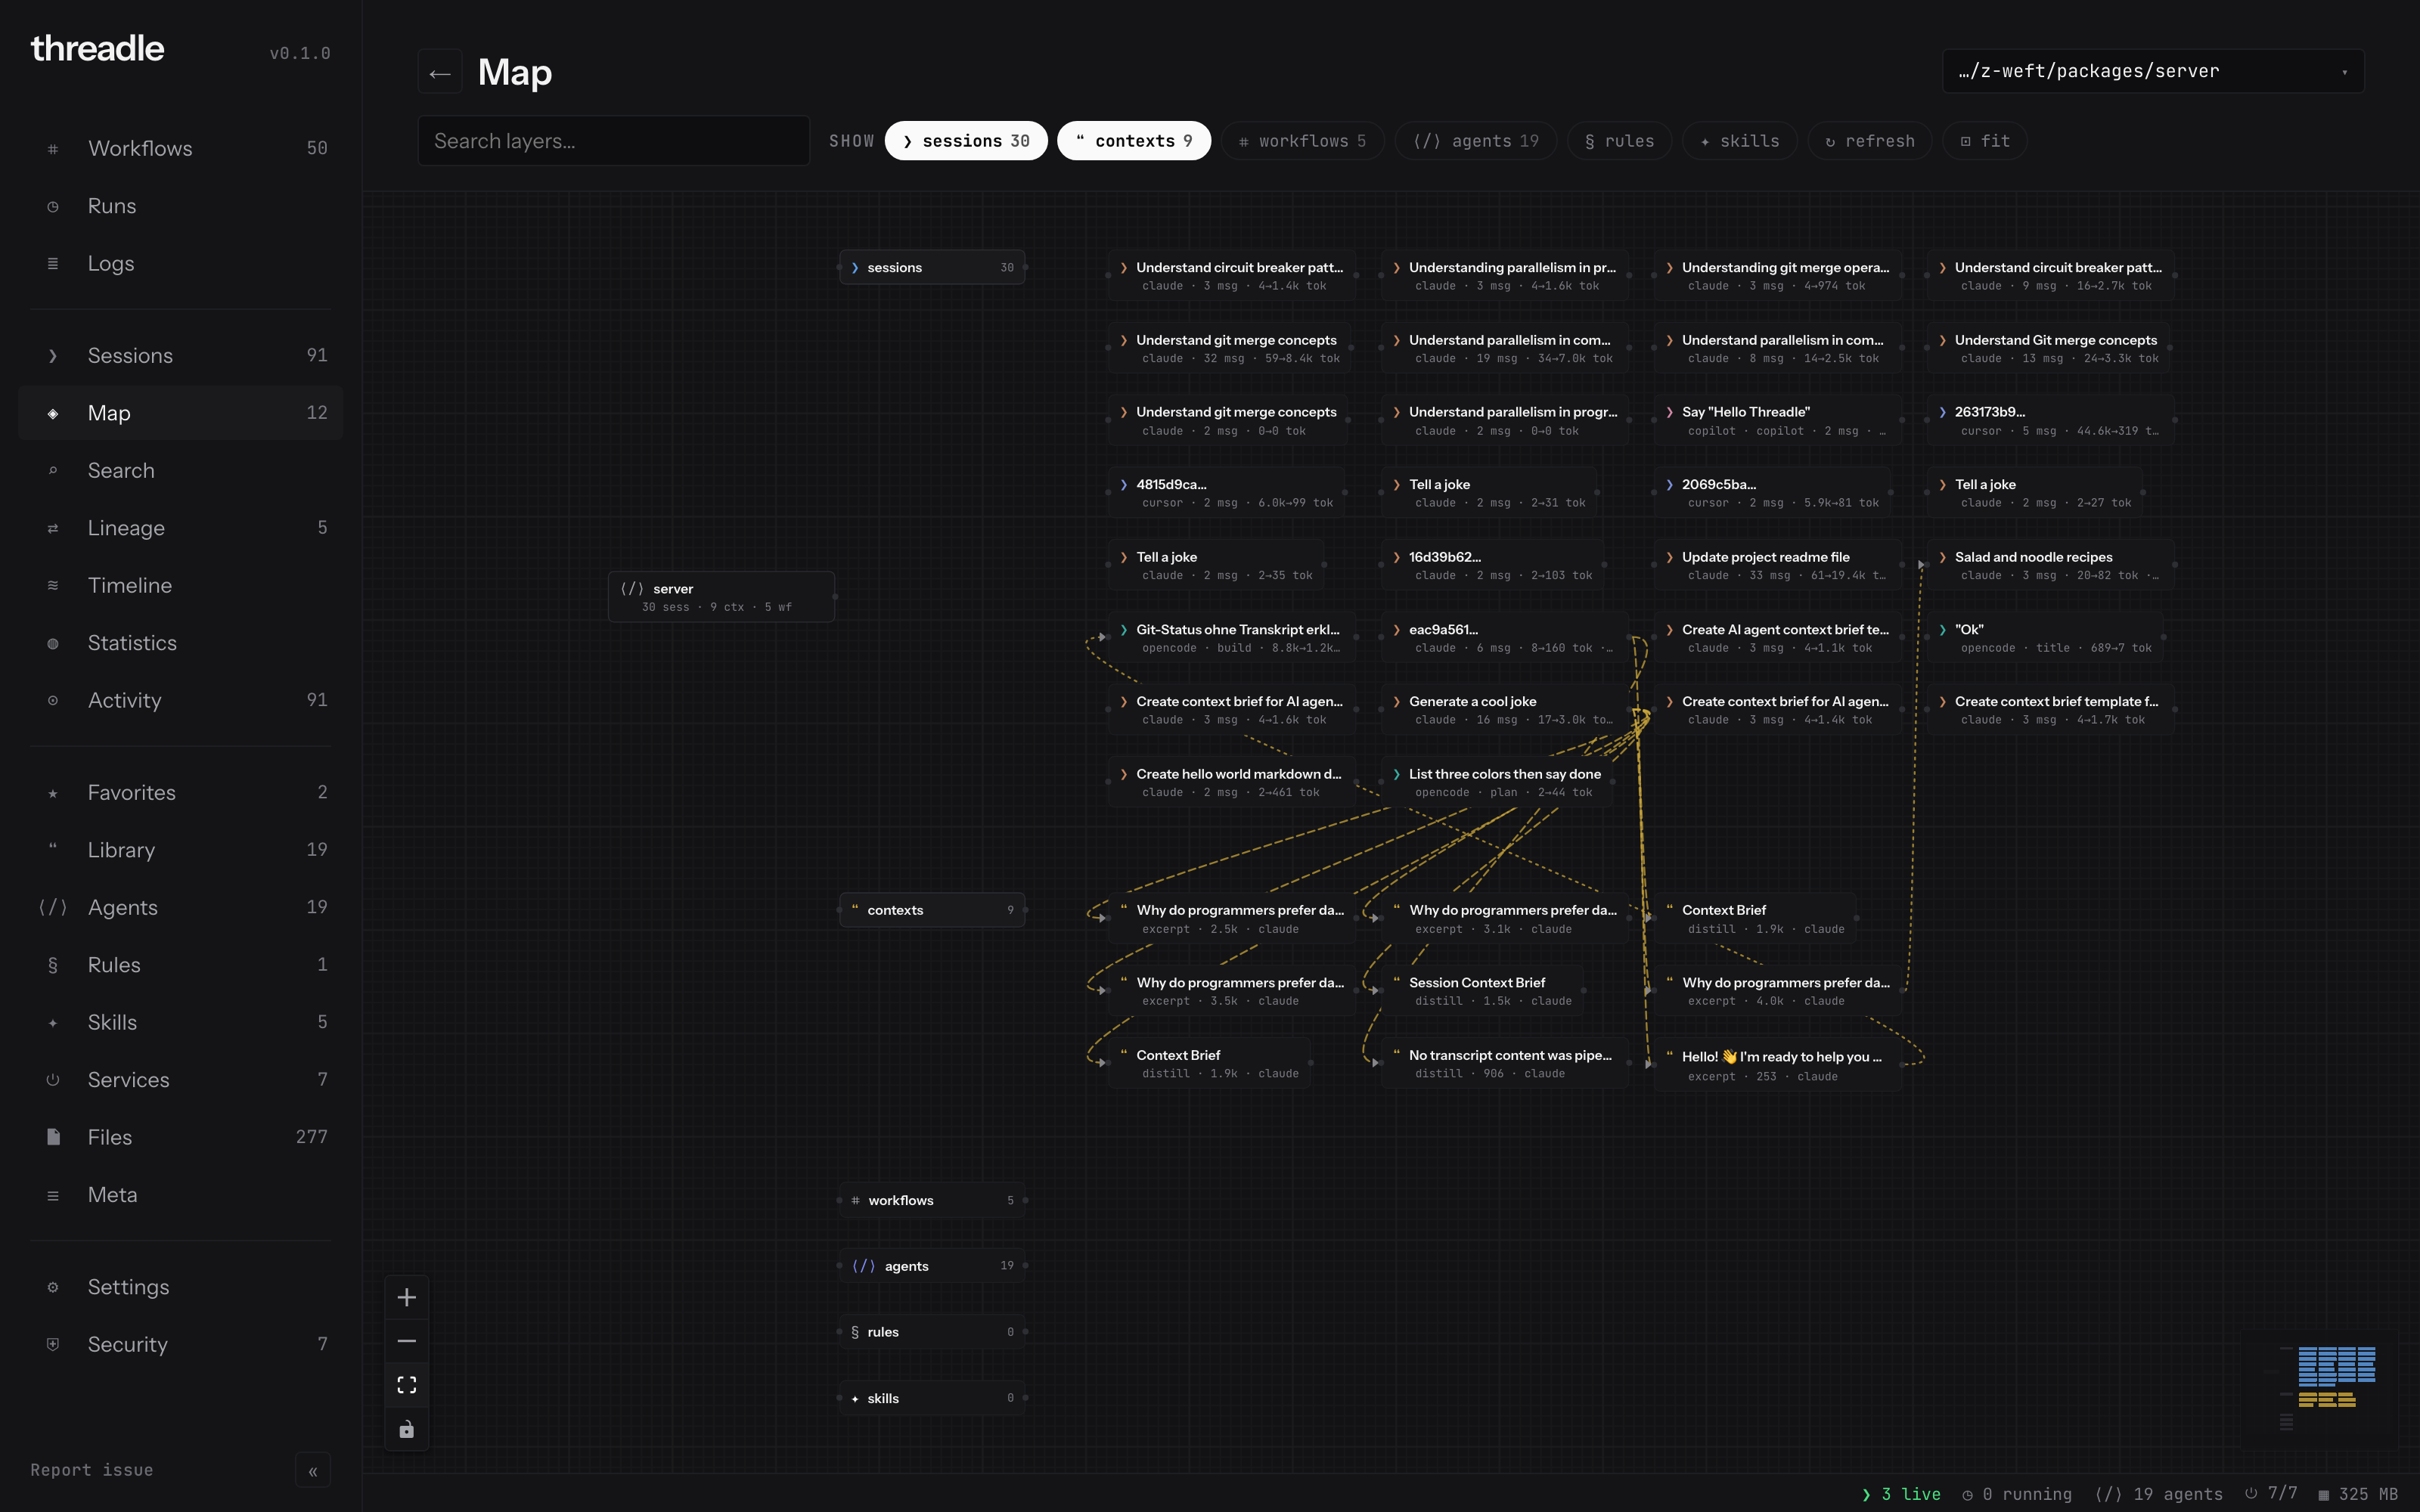This screenshot has height=1512, width=2420.
Task: Open the Lineage page
Action: pyautogui.click(x=180, y=528)
